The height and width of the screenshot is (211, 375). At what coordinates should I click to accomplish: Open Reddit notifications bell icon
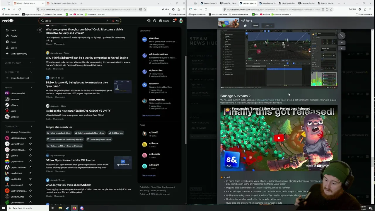[174, 21]
